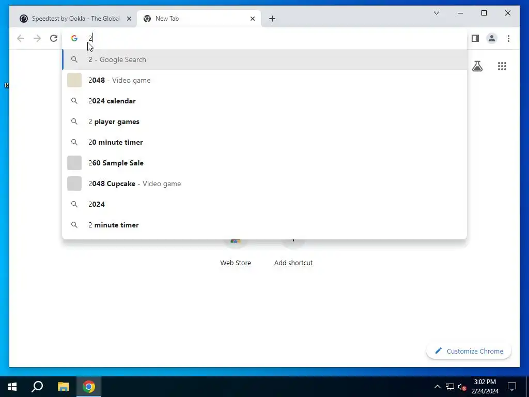Close the Speedtest by Ookla tab

(129, 19)
